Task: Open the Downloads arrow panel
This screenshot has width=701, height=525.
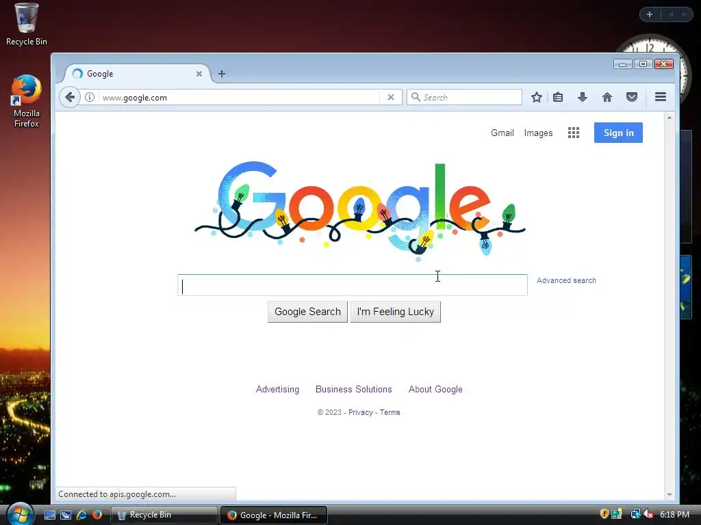Action: click(582, 97)
